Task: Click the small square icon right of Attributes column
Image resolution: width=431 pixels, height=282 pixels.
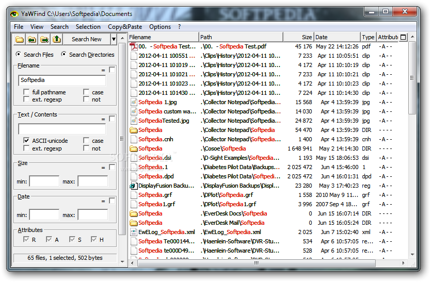Action: point(403,37)
